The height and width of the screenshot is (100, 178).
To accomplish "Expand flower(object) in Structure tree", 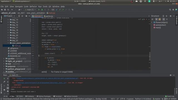I will (152, 22).
